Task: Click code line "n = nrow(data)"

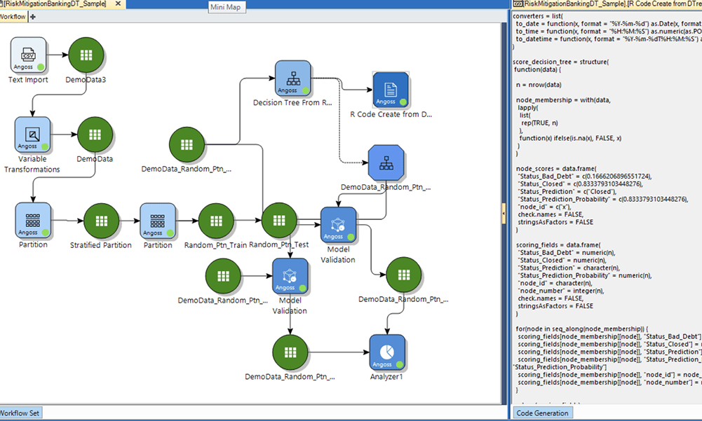Action: [539, 85]
